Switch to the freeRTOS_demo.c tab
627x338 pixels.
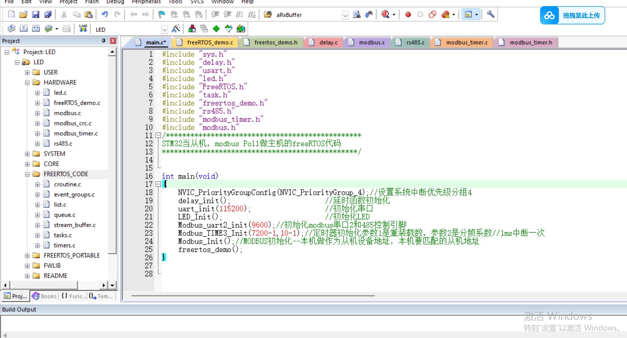[x=205, y=42]
